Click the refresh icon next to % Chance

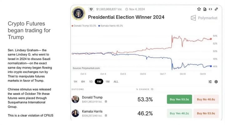152,89
